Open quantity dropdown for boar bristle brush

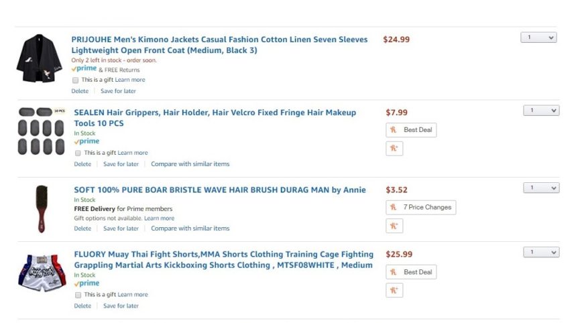click(x=541, y=188)
